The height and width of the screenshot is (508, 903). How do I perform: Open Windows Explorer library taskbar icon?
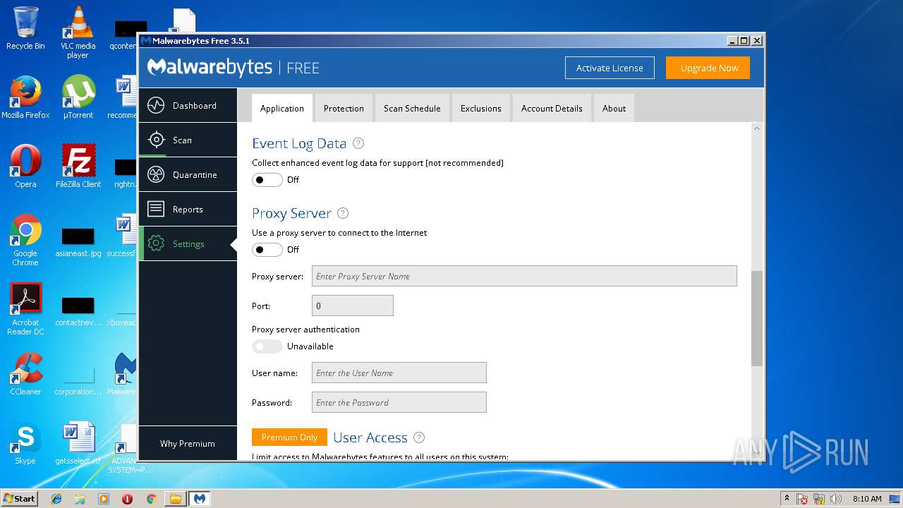(x=80, y=499)
